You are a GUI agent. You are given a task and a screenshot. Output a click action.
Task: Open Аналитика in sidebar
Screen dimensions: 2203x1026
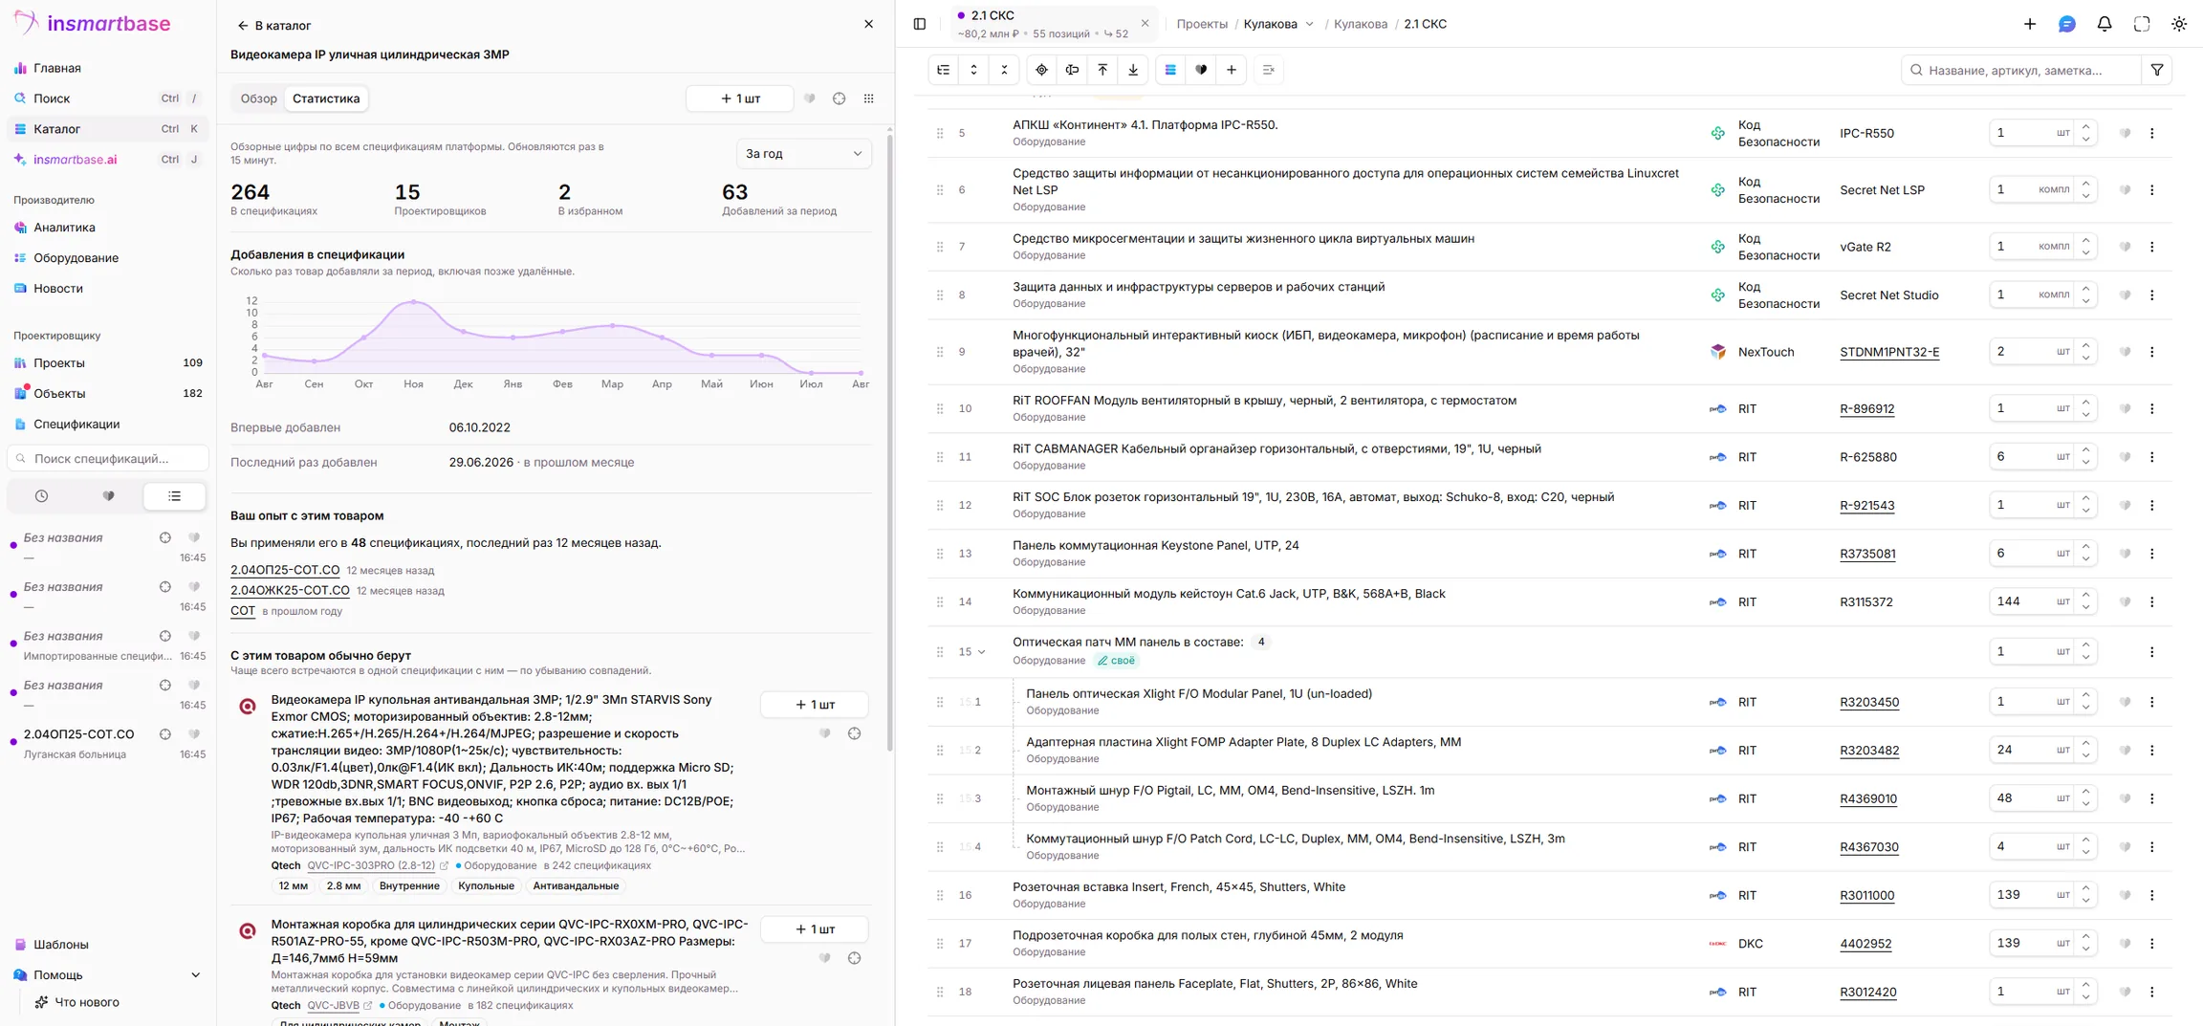107,228
